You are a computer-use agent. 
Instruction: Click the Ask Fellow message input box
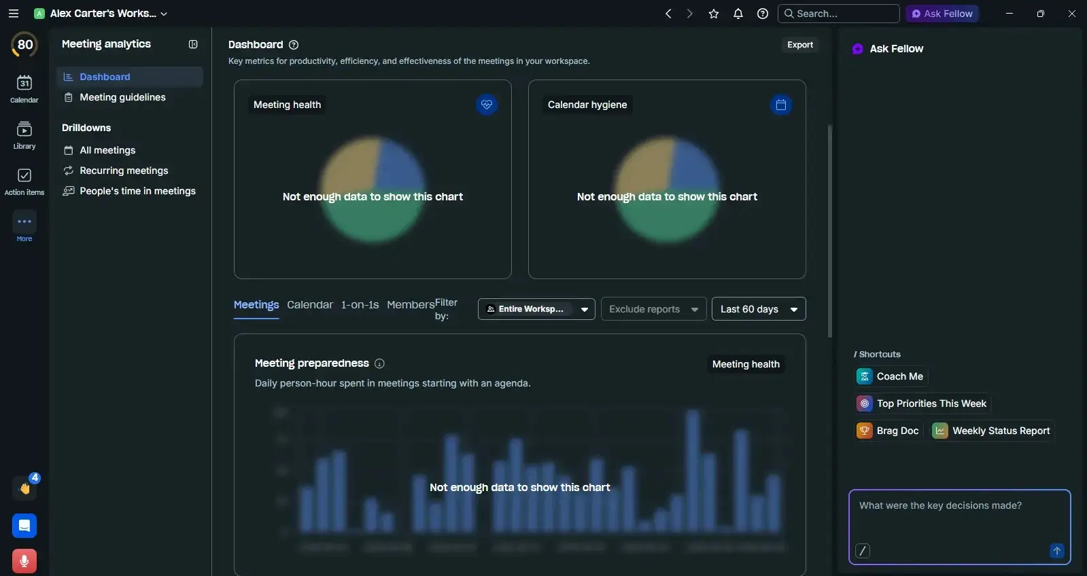tap(960, 527)
